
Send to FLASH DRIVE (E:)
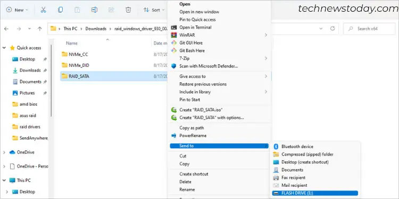315,193
